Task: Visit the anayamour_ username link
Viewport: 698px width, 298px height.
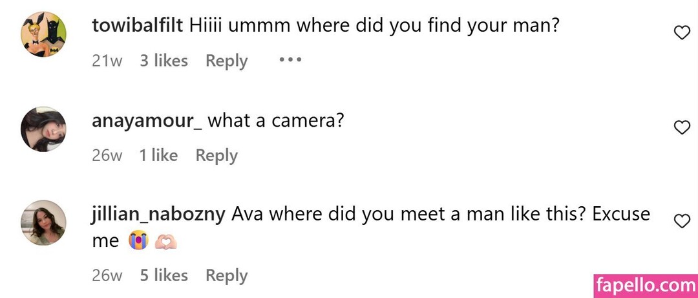Action: pos(147,120)
